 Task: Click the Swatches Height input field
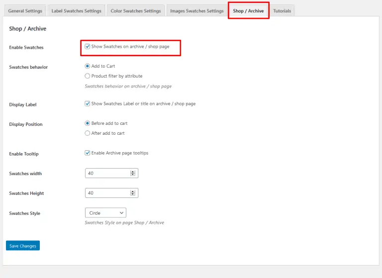pyautogui.click(x=111, y=193)
